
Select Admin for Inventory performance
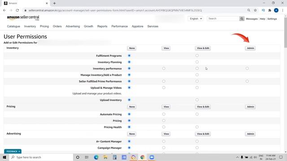click(247, 68)
